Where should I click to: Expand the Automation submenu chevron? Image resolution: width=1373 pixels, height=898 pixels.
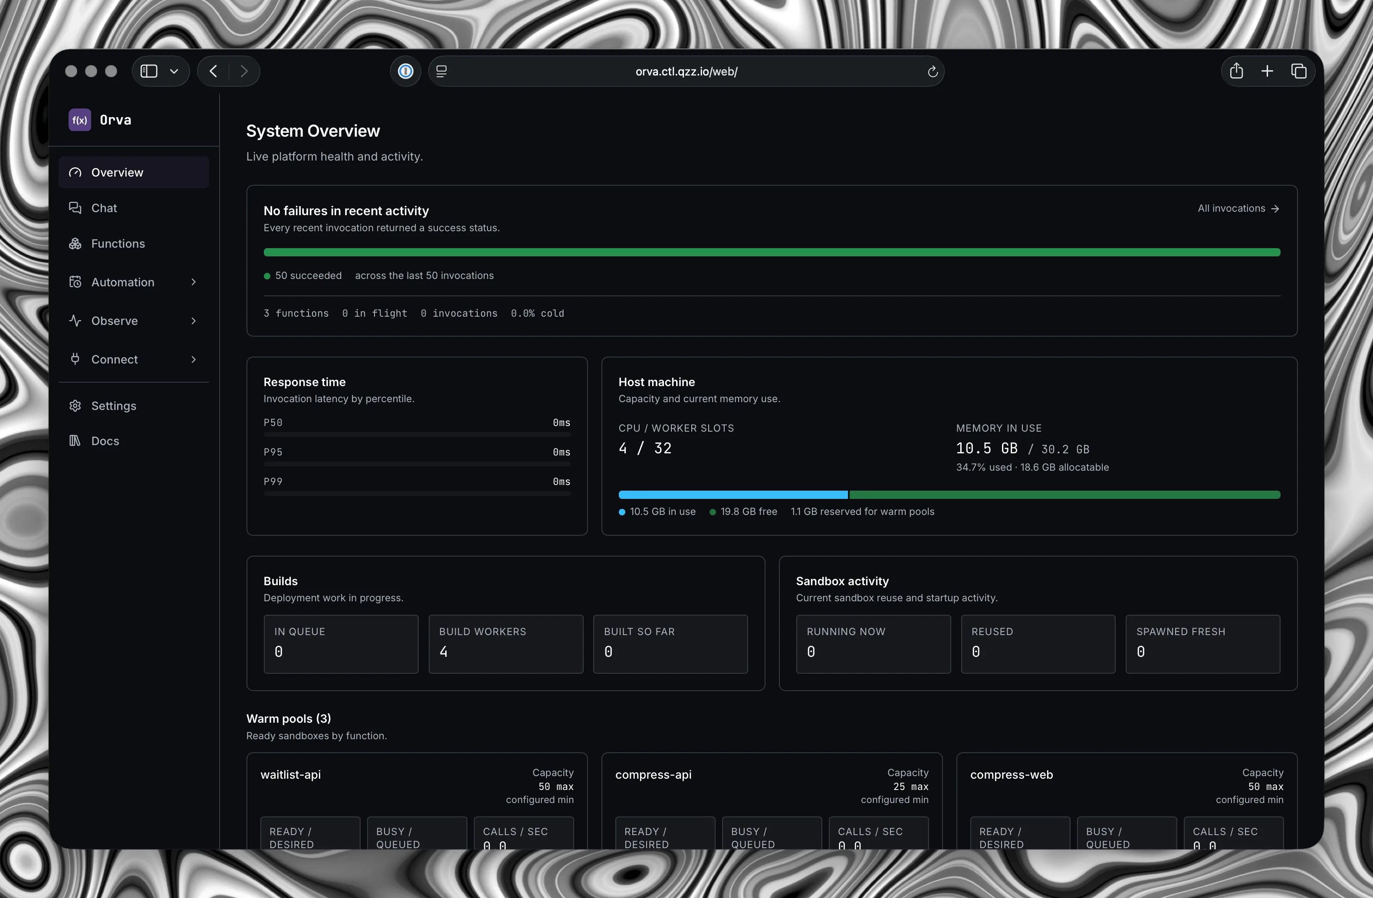tap(194, 282)
